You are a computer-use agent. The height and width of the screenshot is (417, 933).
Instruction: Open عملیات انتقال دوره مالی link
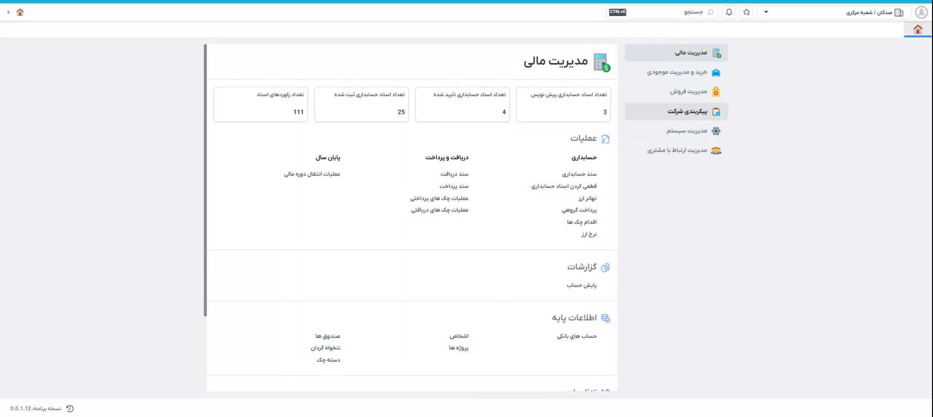pyautogui.click(x=312, y=174)
